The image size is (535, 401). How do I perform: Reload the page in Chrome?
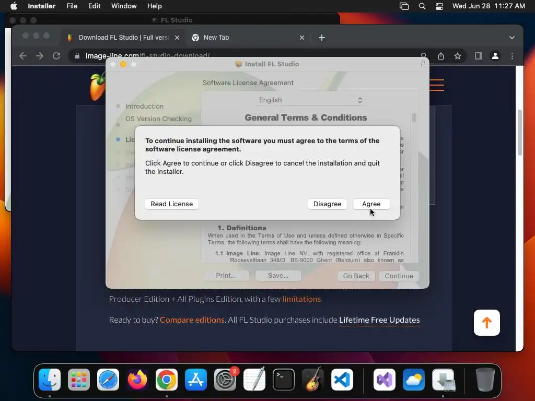click(x=56, y=56)
